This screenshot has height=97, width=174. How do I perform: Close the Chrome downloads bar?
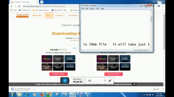pyautogui.click(x=163, y=89)
